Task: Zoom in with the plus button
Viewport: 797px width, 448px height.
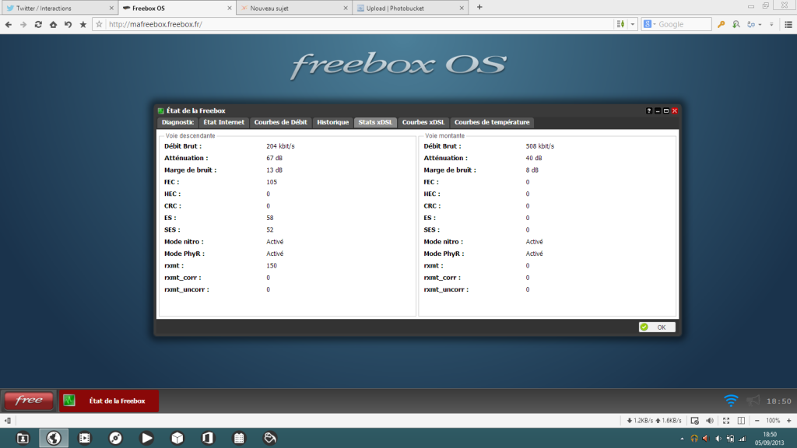Action: (x=789, y=421)
